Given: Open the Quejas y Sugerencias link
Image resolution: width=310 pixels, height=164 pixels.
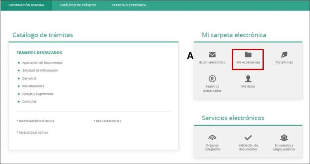Looking at the screenshot, I should 38,94.
